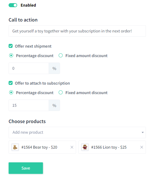Click the Lion toy thumbnail image
Viewport: 155px width, 179px height.
click(85, 147)
